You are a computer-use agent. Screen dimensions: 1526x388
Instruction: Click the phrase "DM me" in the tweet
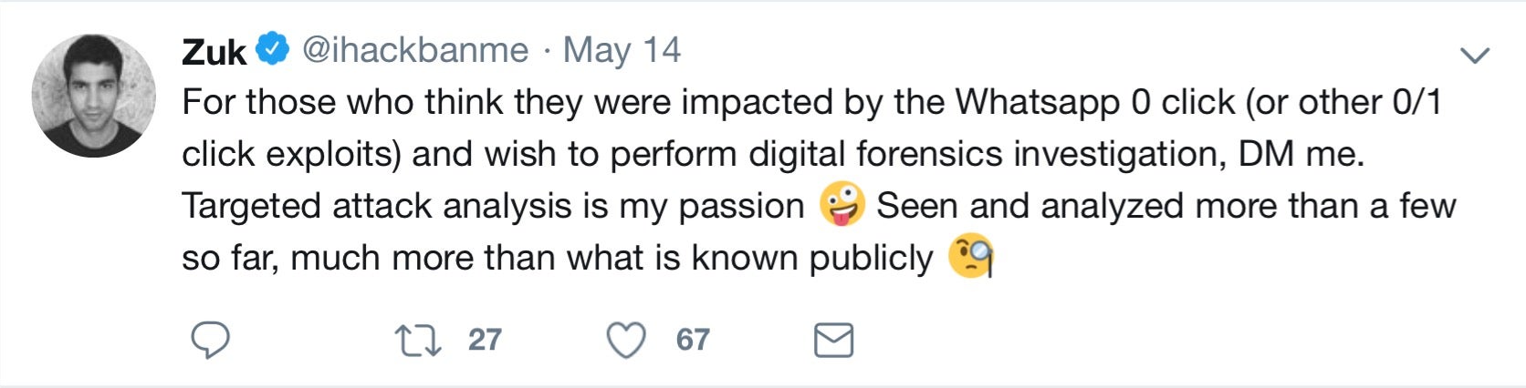[x=1300, y=154]
